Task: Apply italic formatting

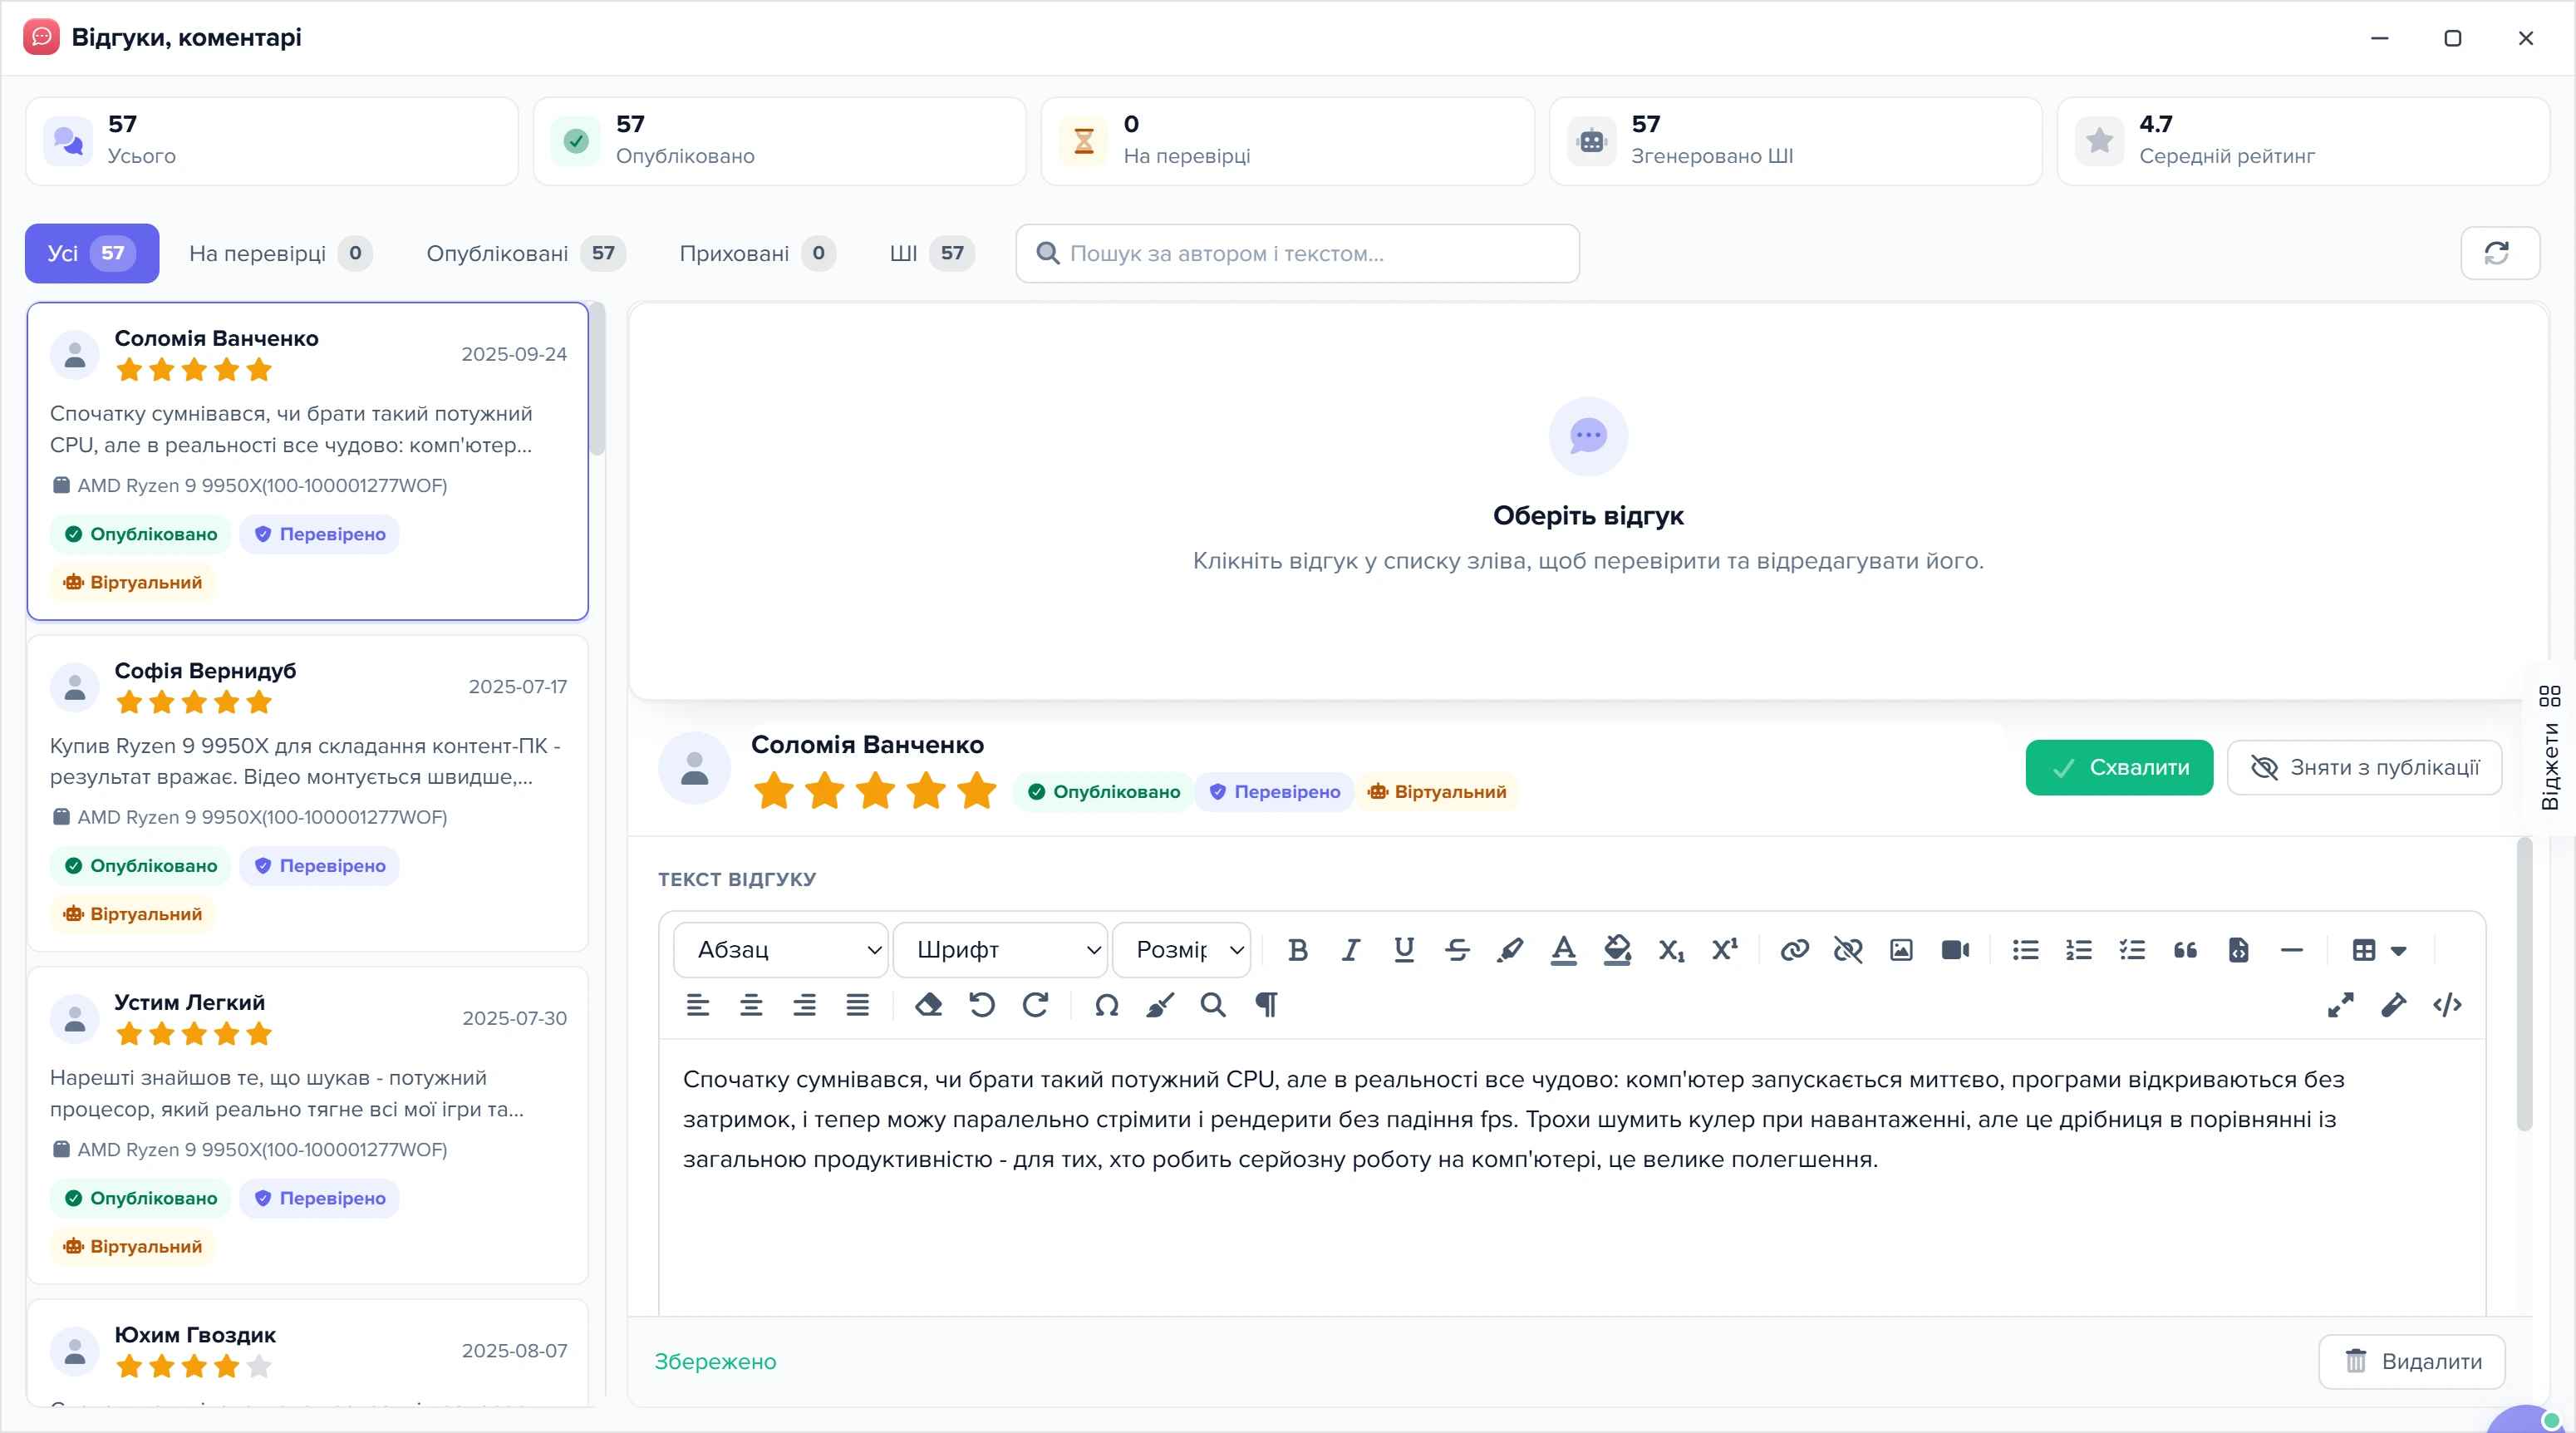Action: pyautogui.click(x=1350, y=950)
